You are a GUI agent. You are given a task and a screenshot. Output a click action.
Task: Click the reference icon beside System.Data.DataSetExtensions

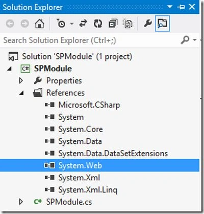pos(49,153)
